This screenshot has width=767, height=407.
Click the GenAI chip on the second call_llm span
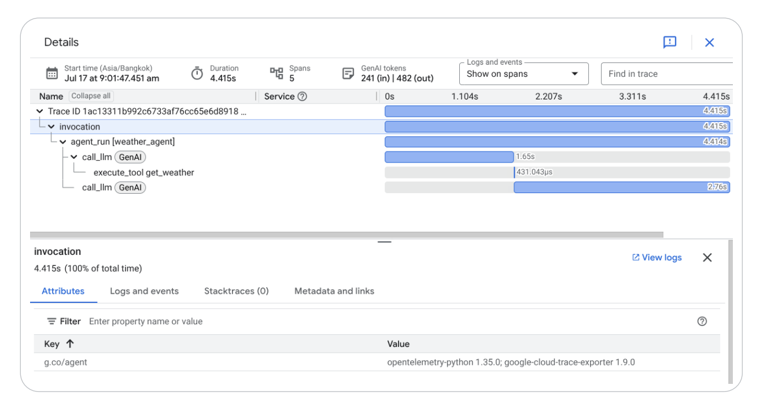click(x=131, y=187)
